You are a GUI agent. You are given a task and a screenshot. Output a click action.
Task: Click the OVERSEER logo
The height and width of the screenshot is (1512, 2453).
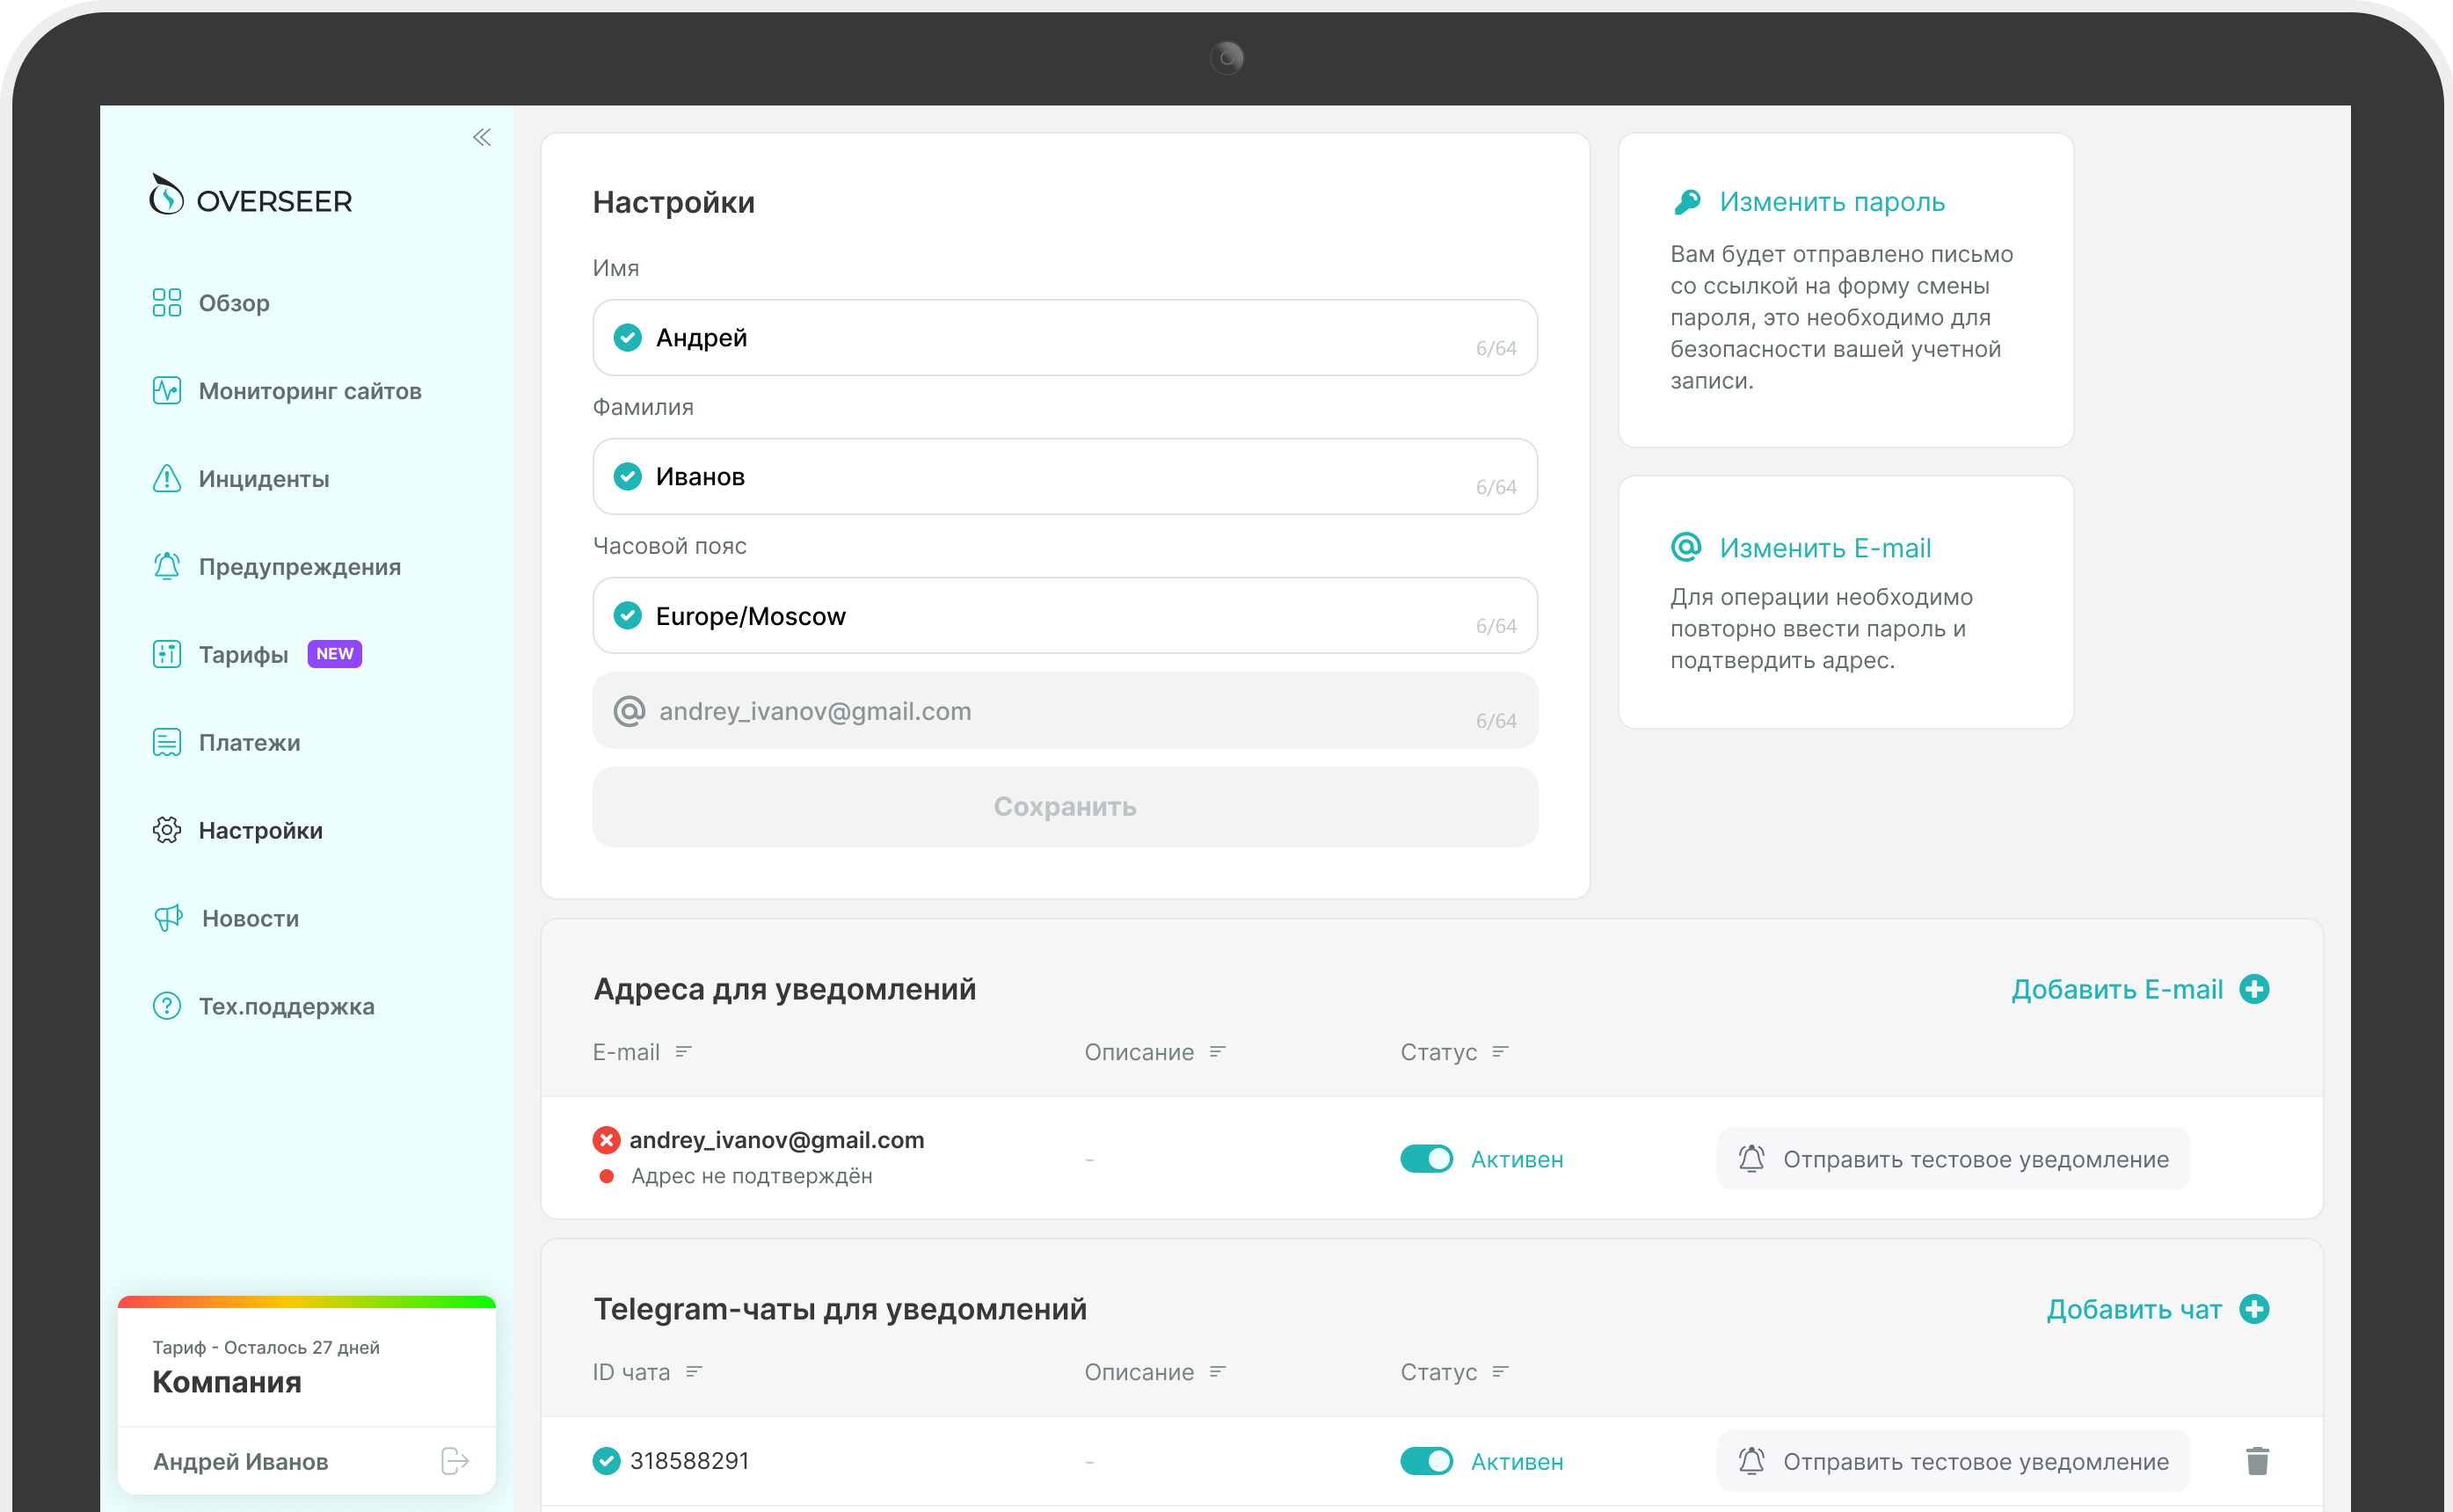[x=251, y=197]
